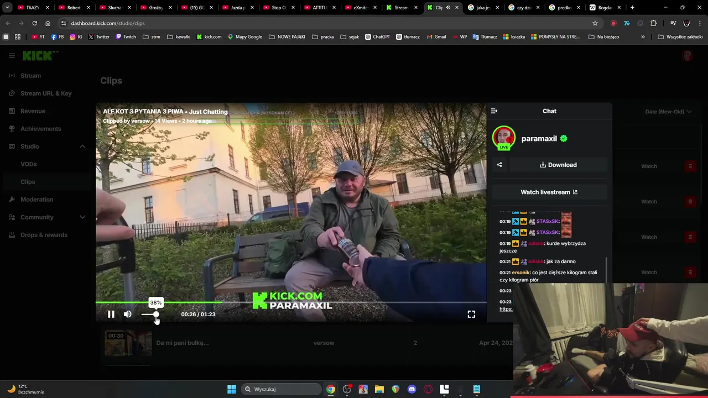Screen dimensions: 708x398
Task: Open Date (New-Old) sort dropdown
Action: 668,112
